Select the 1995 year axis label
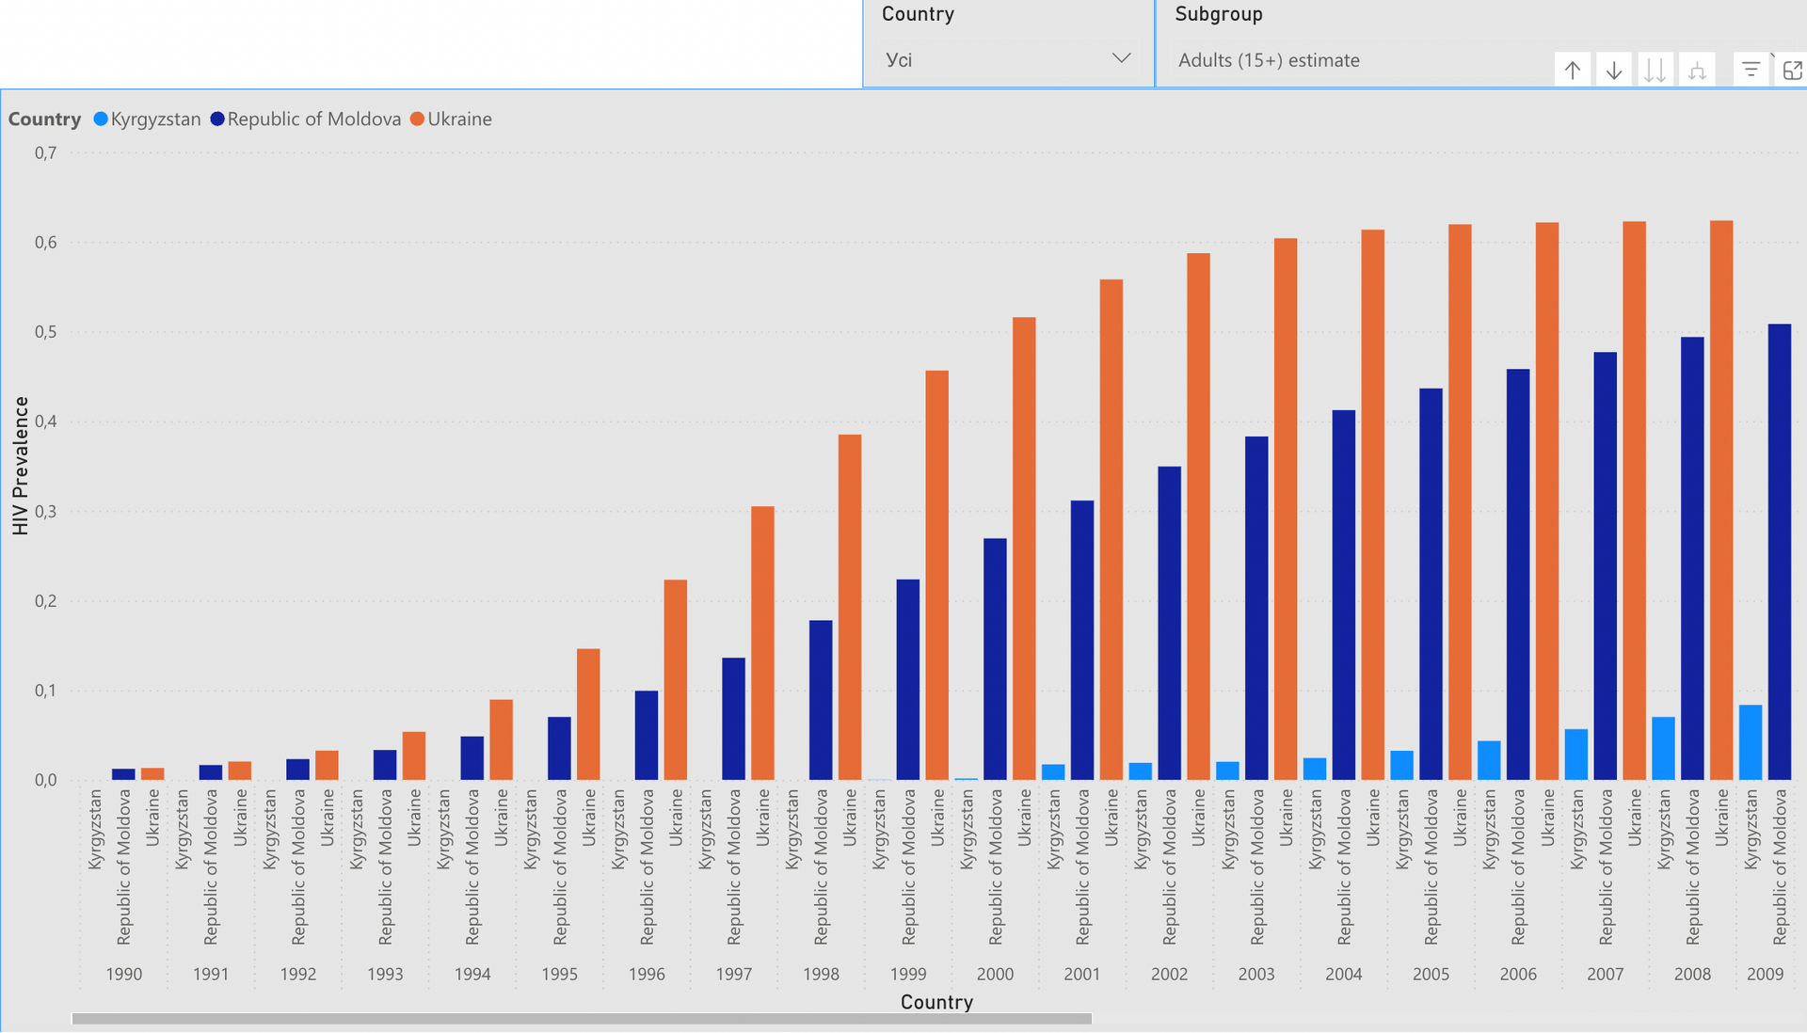 click(559, 974)
